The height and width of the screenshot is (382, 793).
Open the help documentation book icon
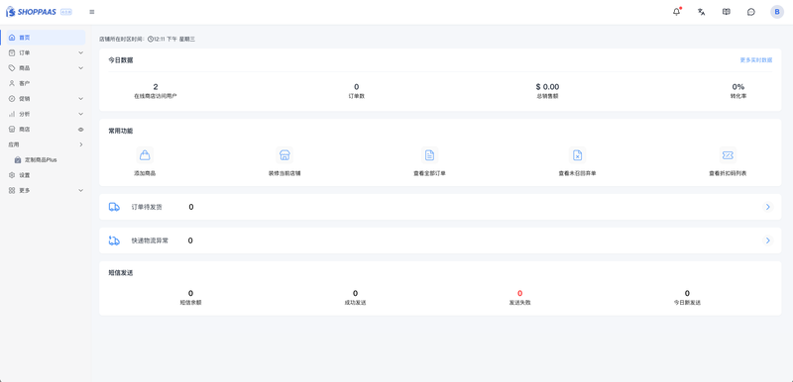click(727, 12)
